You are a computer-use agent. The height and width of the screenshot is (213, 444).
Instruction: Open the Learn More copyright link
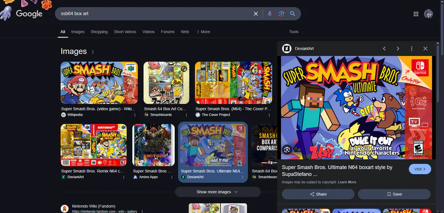347,182
